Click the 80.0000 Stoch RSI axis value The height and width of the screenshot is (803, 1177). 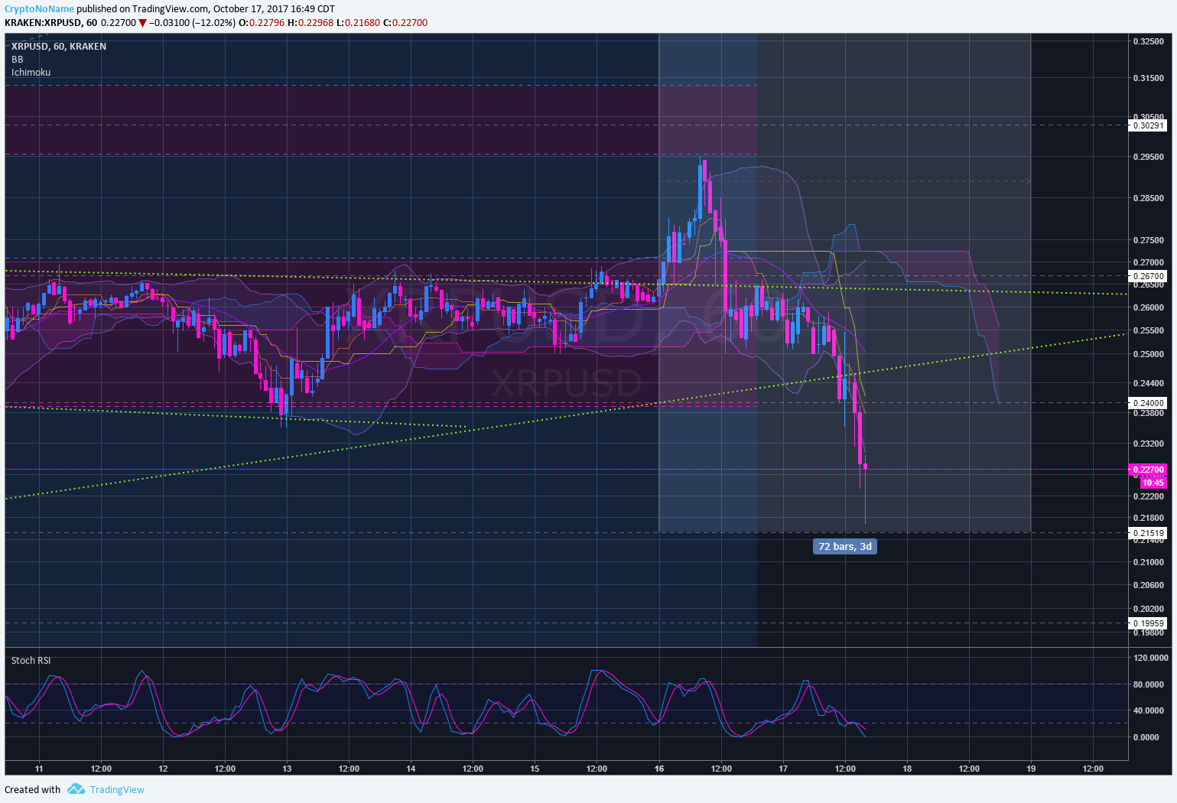click(x=1150, y=684)
